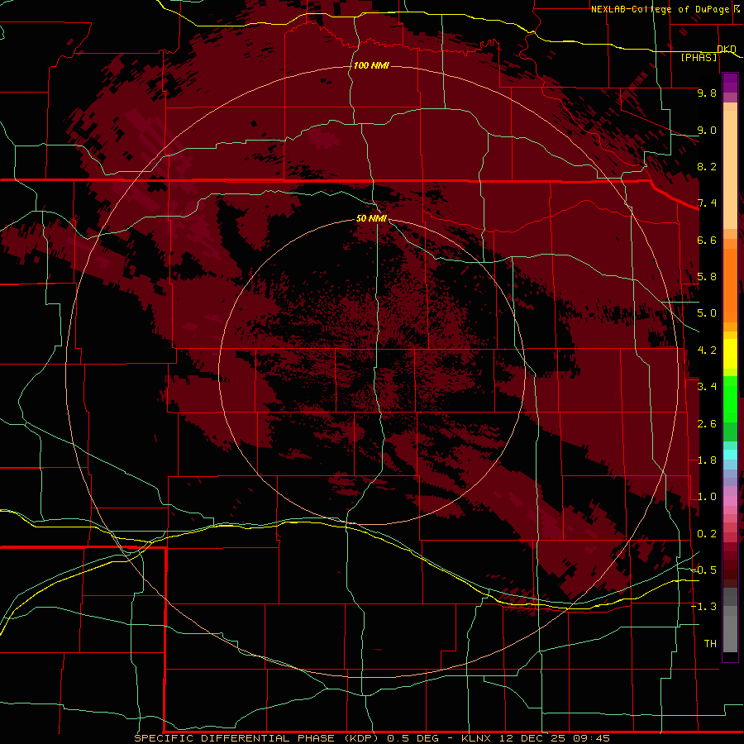Click the 2.6 value on the scale
Screen dimensions: 744x744
point(707,424)
